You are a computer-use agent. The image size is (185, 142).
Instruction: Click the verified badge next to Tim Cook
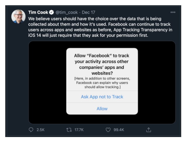(51, 12)
